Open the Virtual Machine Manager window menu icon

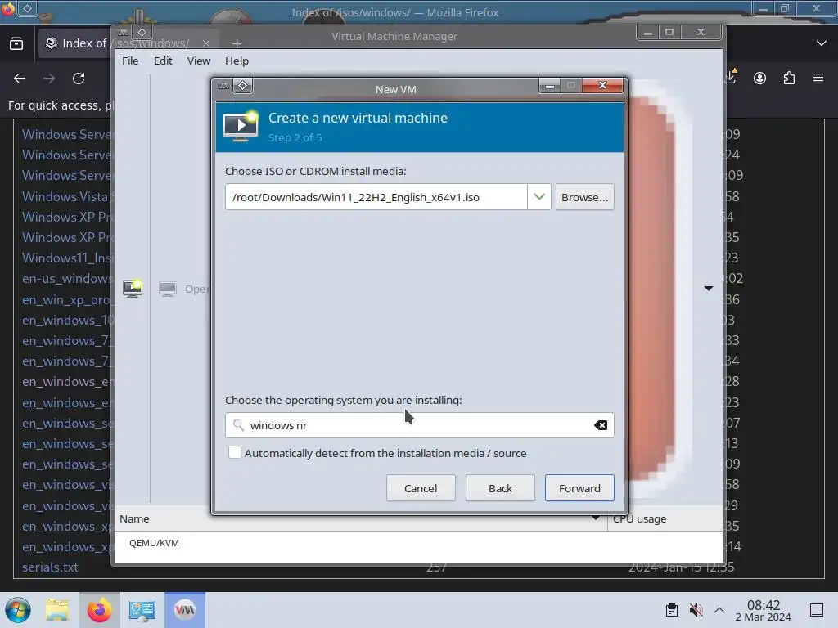(x=123, y=32)
